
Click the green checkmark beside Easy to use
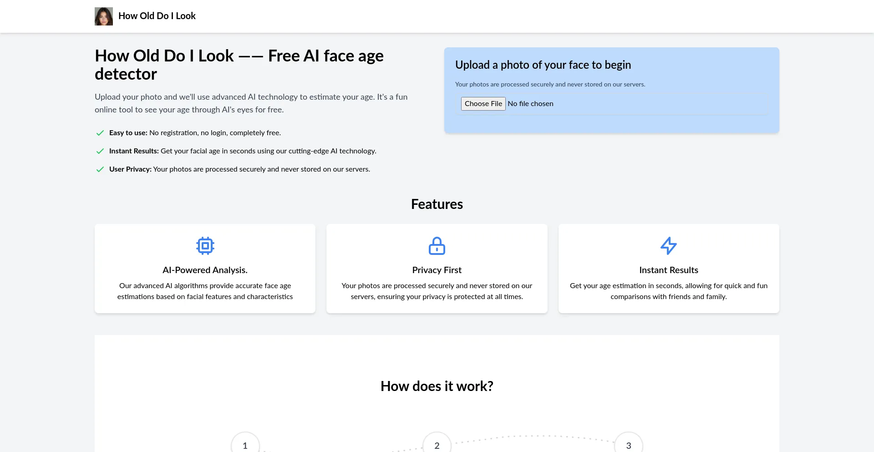click(x=100, y=133)
